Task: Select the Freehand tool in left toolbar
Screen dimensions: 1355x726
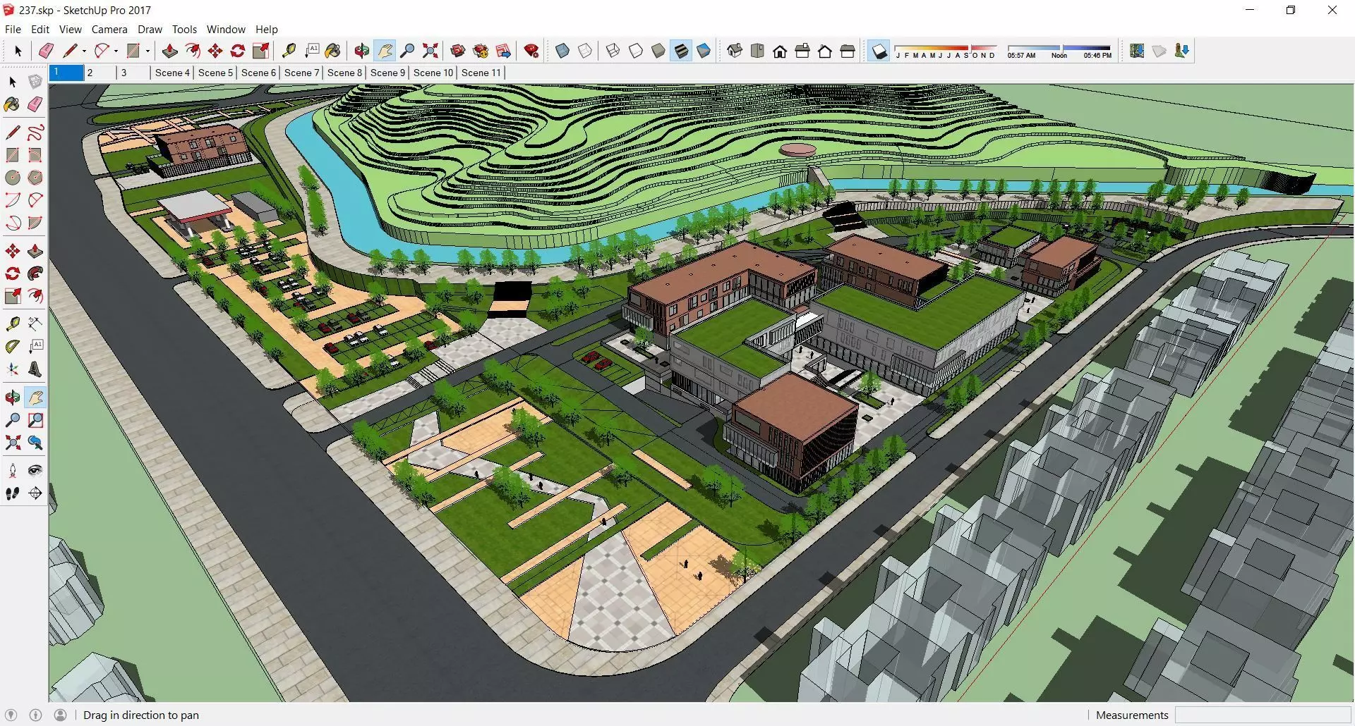Action: [35, 133]
